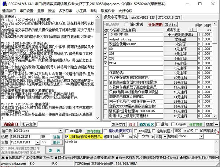Image resolution: width=220 pixels, height=167 pixels.
Task: Click the red question mark help icon
Action: [218, 132]
